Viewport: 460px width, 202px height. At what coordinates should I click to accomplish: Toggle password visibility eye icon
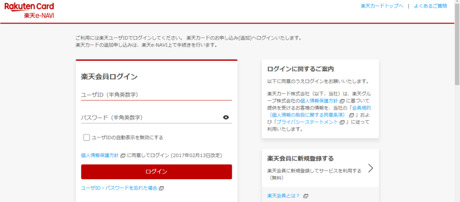point(226,117)
